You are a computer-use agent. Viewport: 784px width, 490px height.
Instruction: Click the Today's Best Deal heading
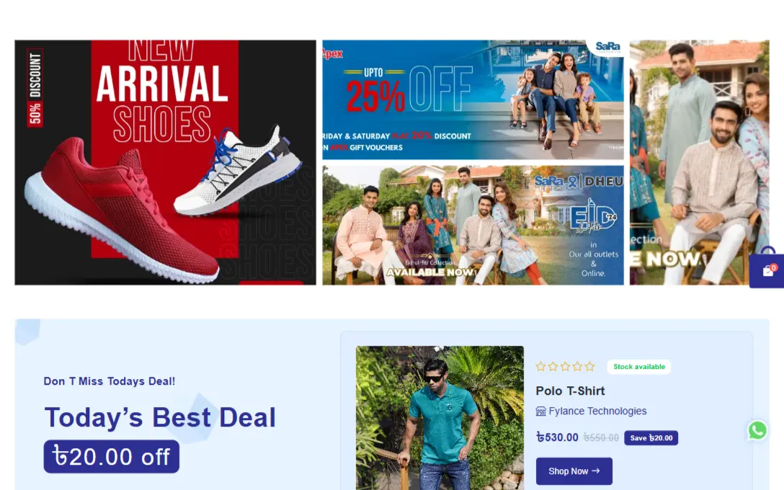tap(160, 417)
